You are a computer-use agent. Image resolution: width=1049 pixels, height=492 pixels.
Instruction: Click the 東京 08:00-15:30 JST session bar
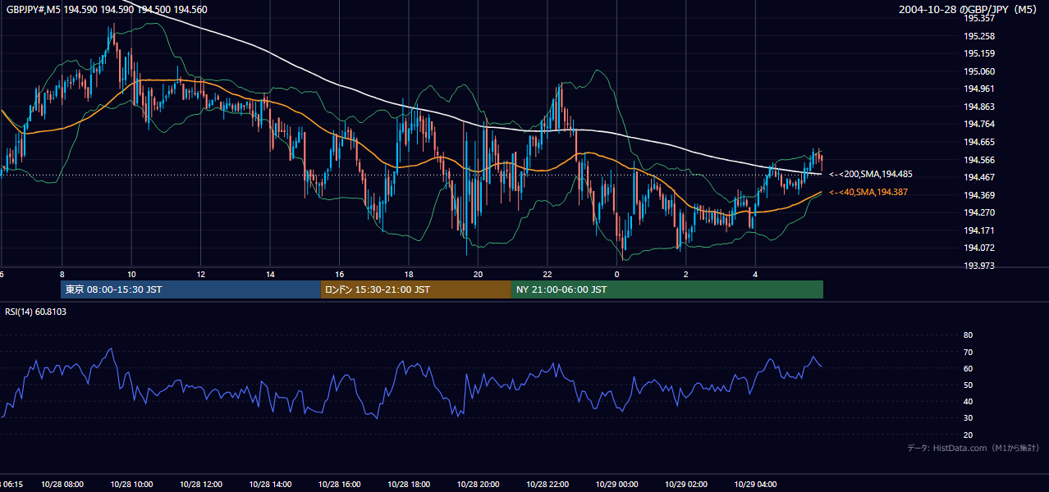(x=190, y=289)
